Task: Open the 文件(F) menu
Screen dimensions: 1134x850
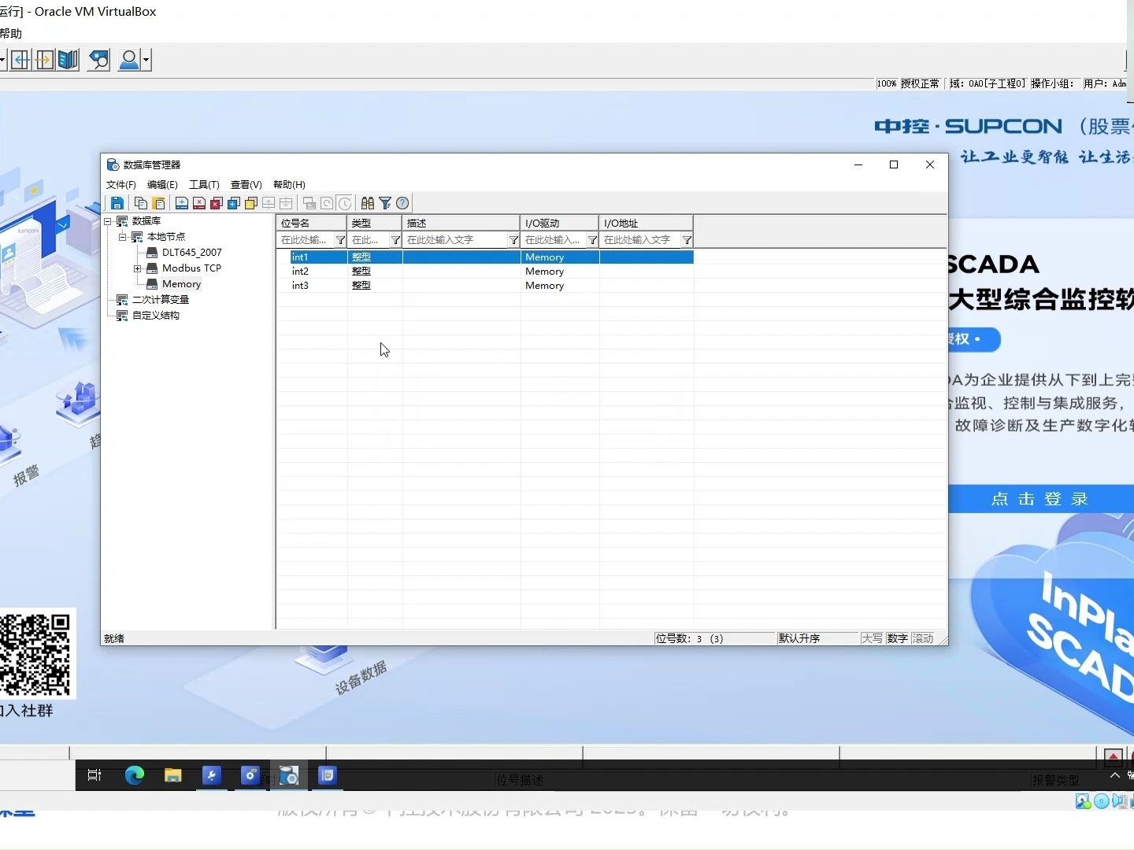Action: pos(121,185)
